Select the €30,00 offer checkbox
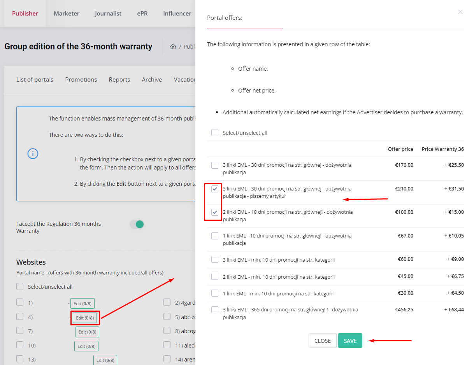 coord(215,293)
